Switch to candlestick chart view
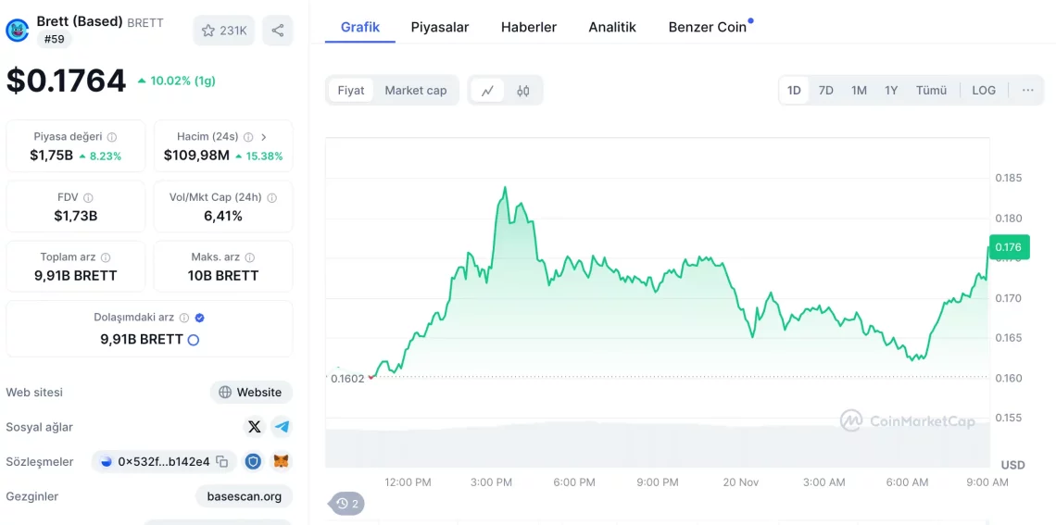1056x525 pixels. pos(523,91)
